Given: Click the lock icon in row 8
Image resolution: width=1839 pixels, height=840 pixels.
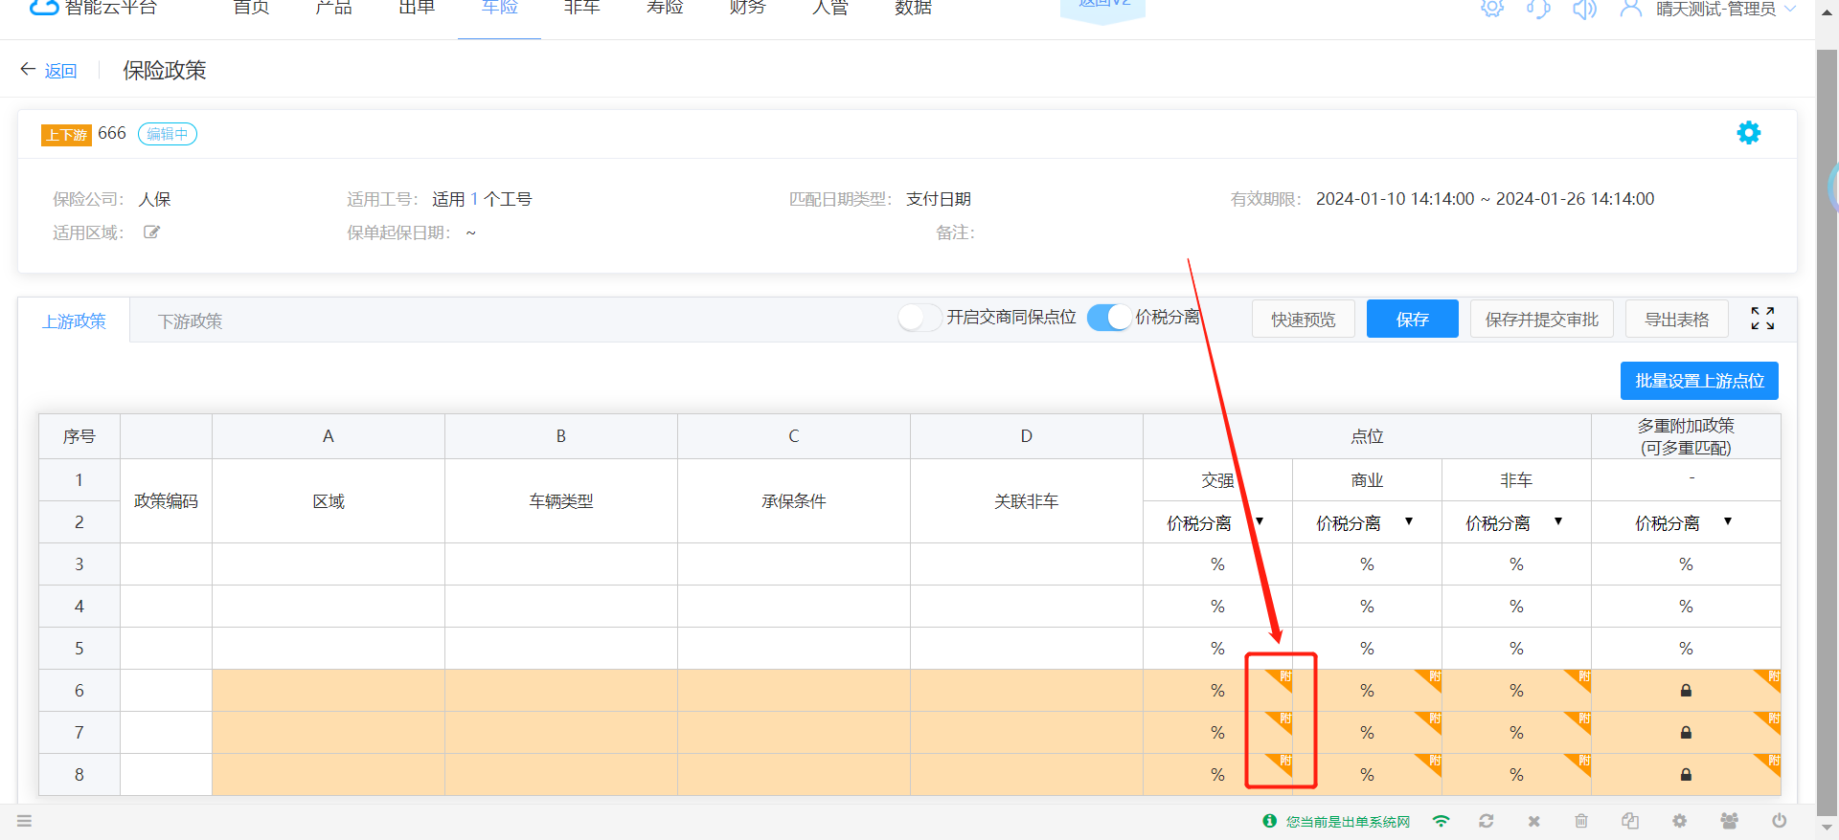Looking at the screenshot, I should [1686, 775].
